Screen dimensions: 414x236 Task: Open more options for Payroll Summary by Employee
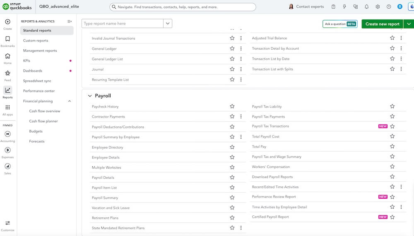(x=241, y=137)
